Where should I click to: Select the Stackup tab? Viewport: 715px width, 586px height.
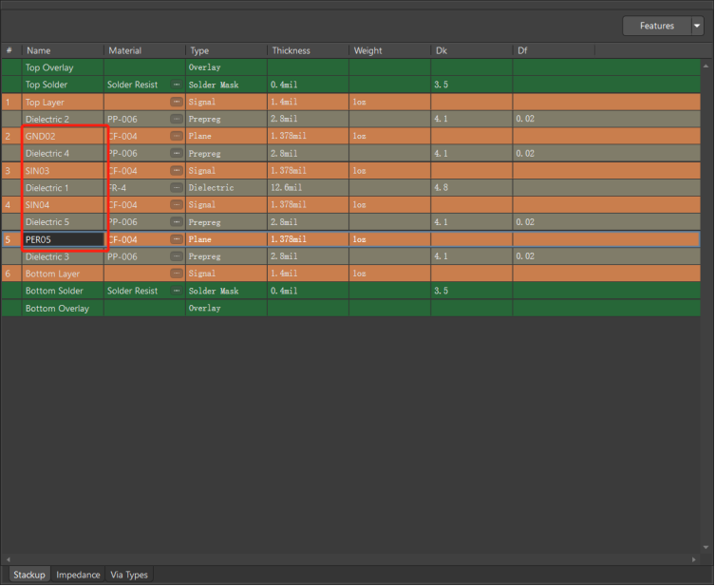[x=28, y=575]
